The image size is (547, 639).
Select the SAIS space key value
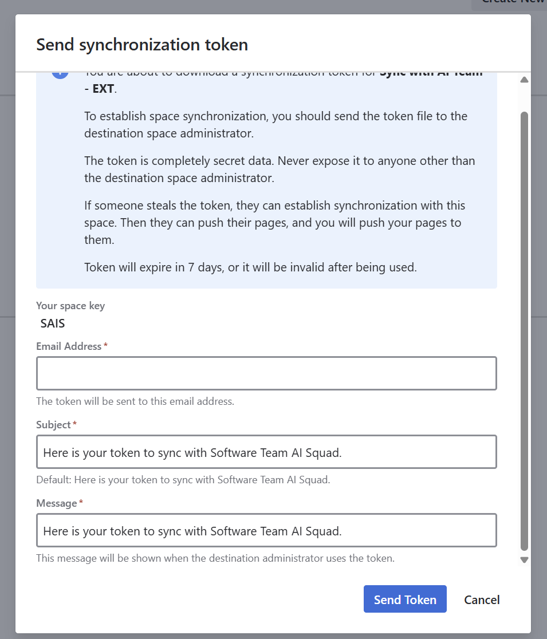click(53, 324)
